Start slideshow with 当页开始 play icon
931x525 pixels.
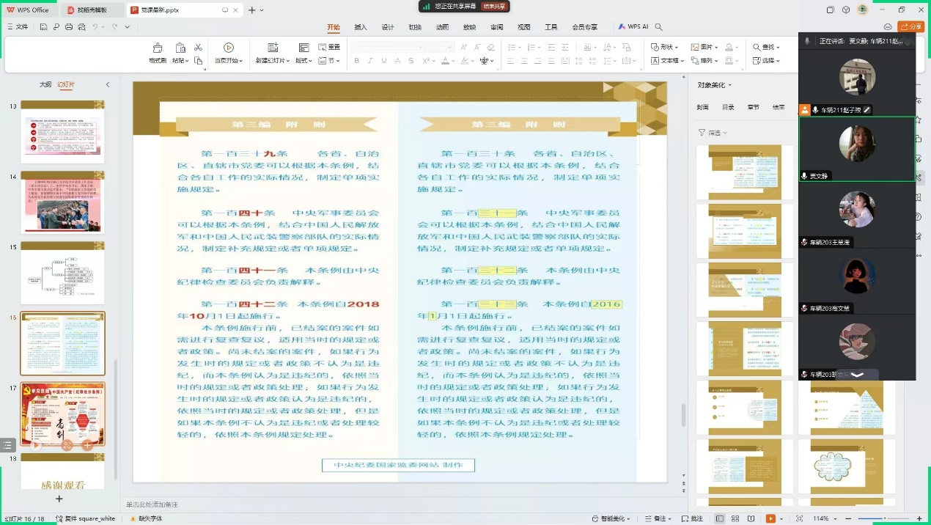(x=229, y=48)
